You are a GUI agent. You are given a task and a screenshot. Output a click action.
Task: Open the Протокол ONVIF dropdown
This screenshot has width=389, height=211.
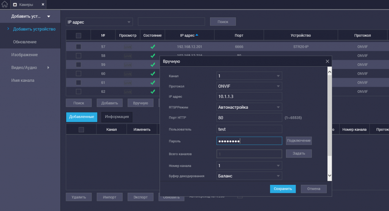tap(249, 86)
